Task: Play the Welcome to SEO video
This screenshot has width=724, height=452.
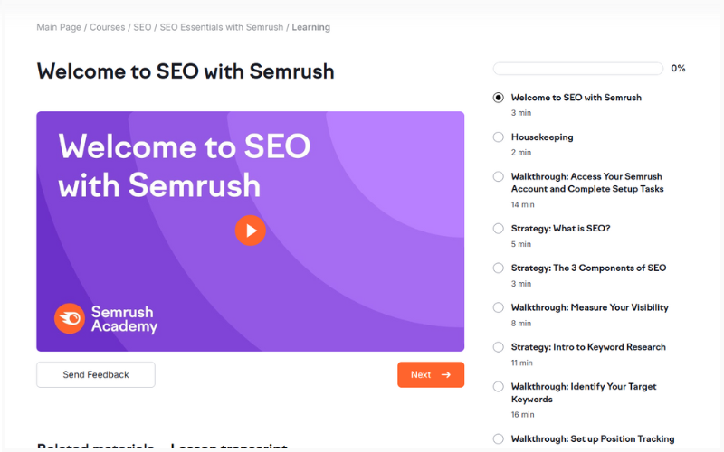Action: pyautogui.click(x=251, y=231)
